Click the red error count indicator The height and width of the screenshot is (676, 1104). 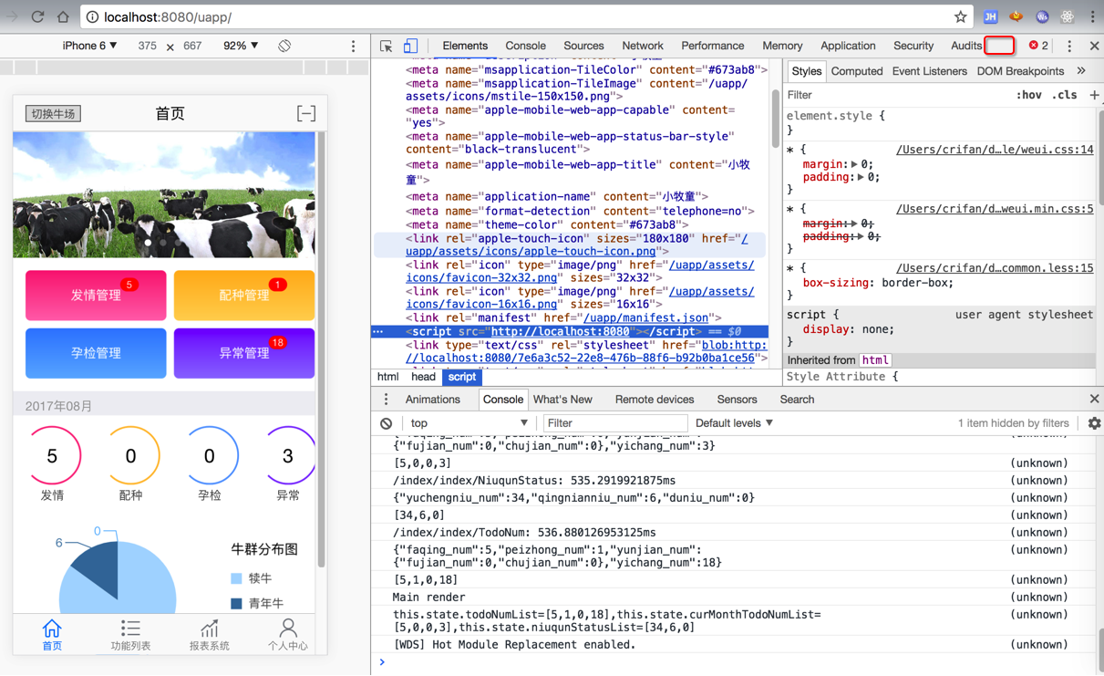1038,46
